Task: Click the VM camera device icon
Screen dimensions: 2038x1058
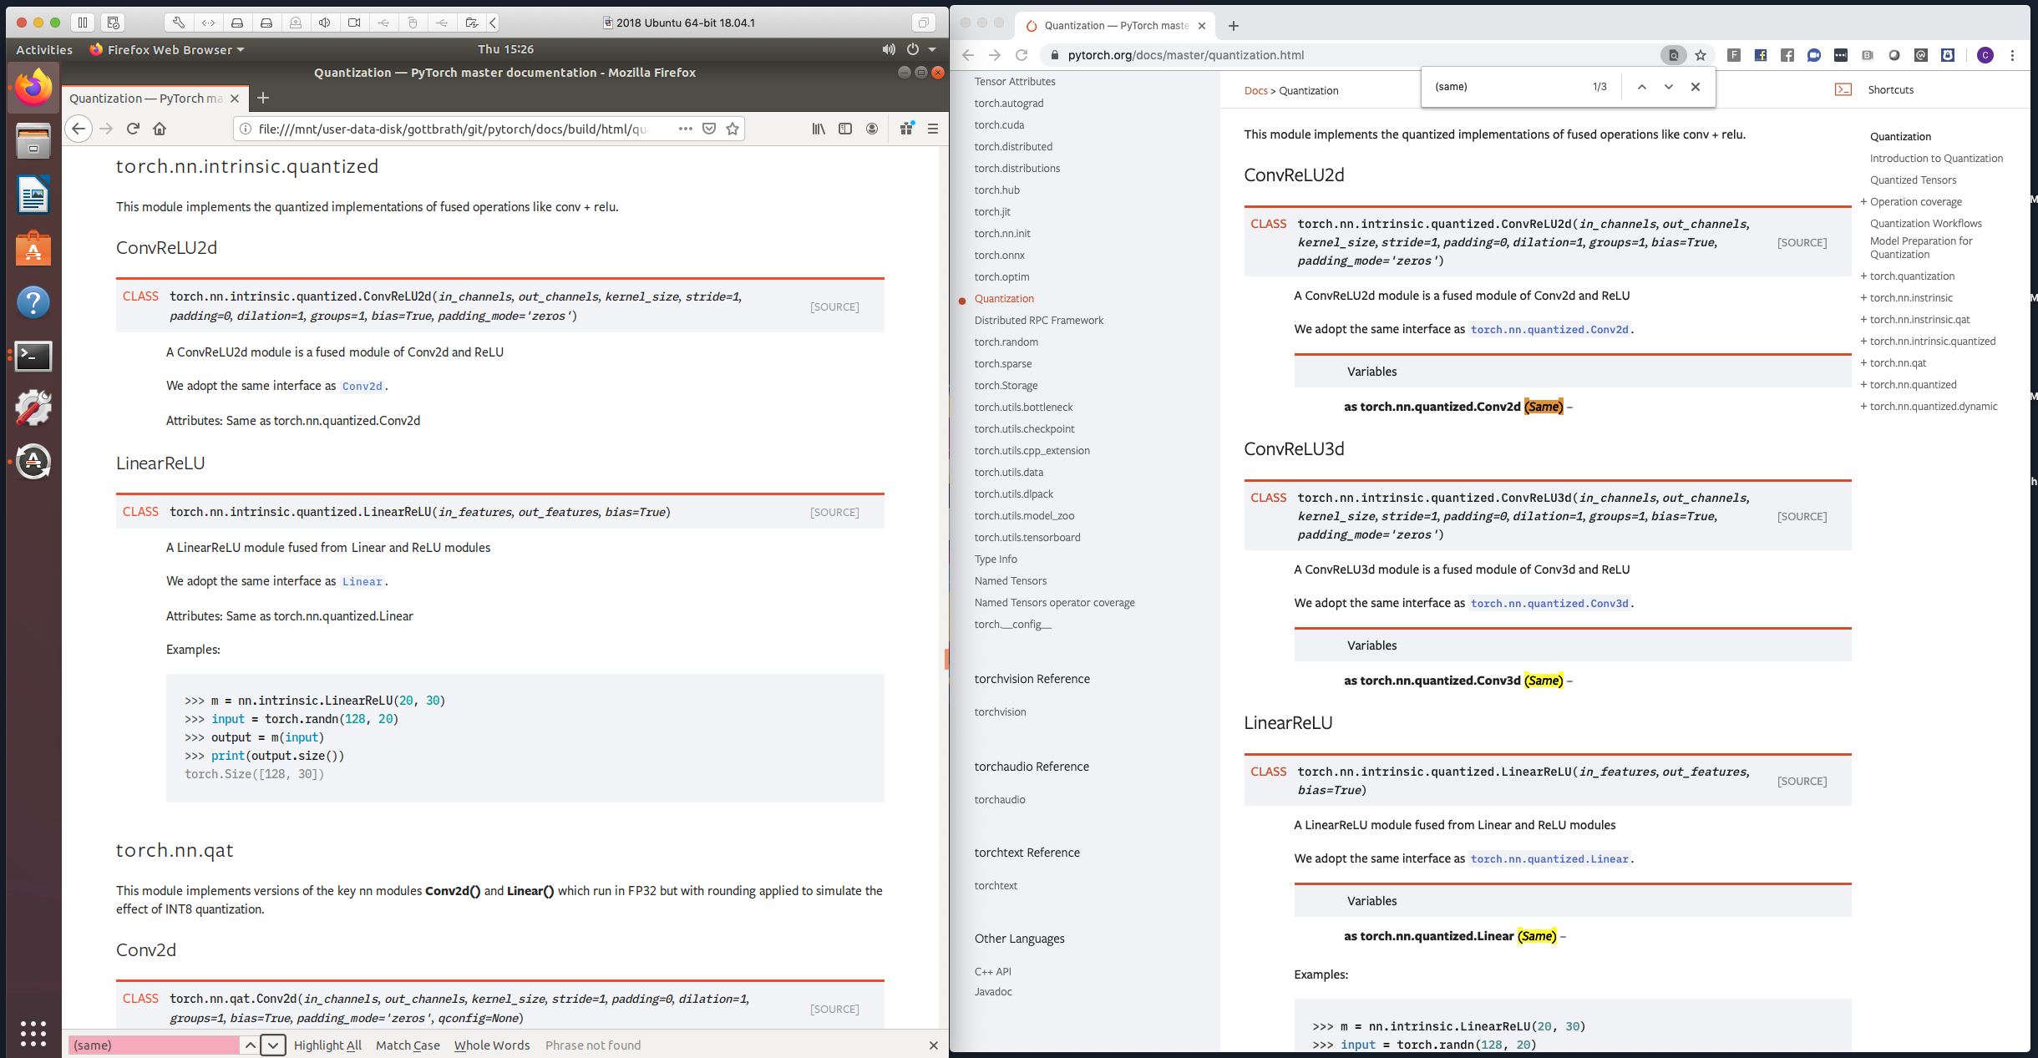Action: [354, 23]
